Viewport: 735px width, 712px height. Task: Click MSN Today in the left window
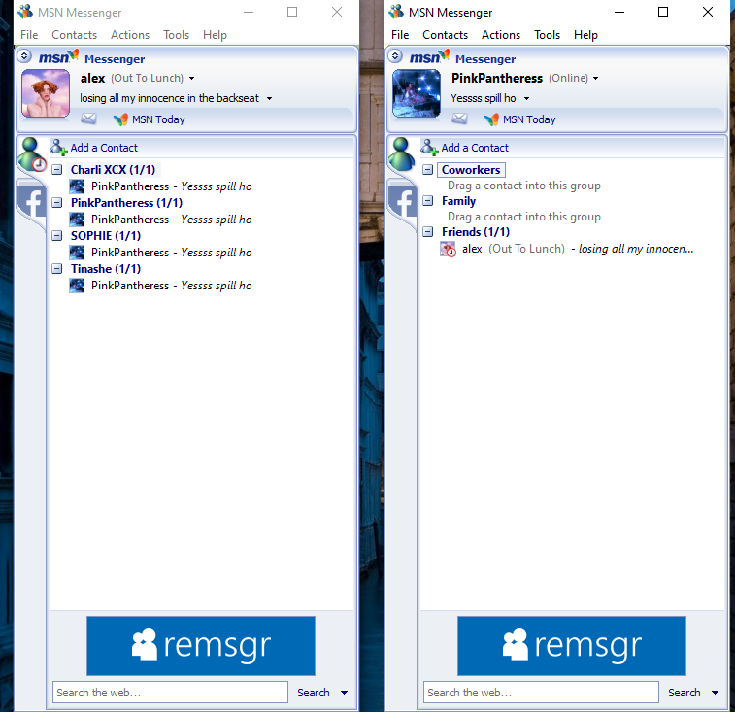coord(157,119)
